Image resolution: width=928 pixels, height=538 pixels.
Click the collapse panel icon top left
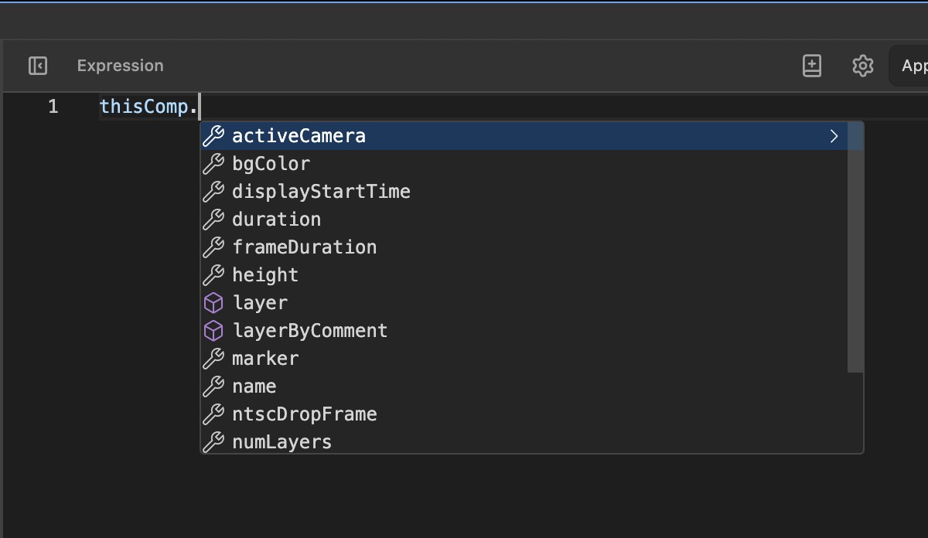pyautogui.click(x=37, y=66)
